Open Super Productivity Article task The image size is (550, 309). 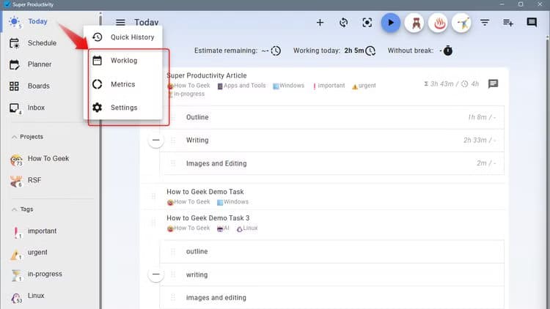(207, 75)
